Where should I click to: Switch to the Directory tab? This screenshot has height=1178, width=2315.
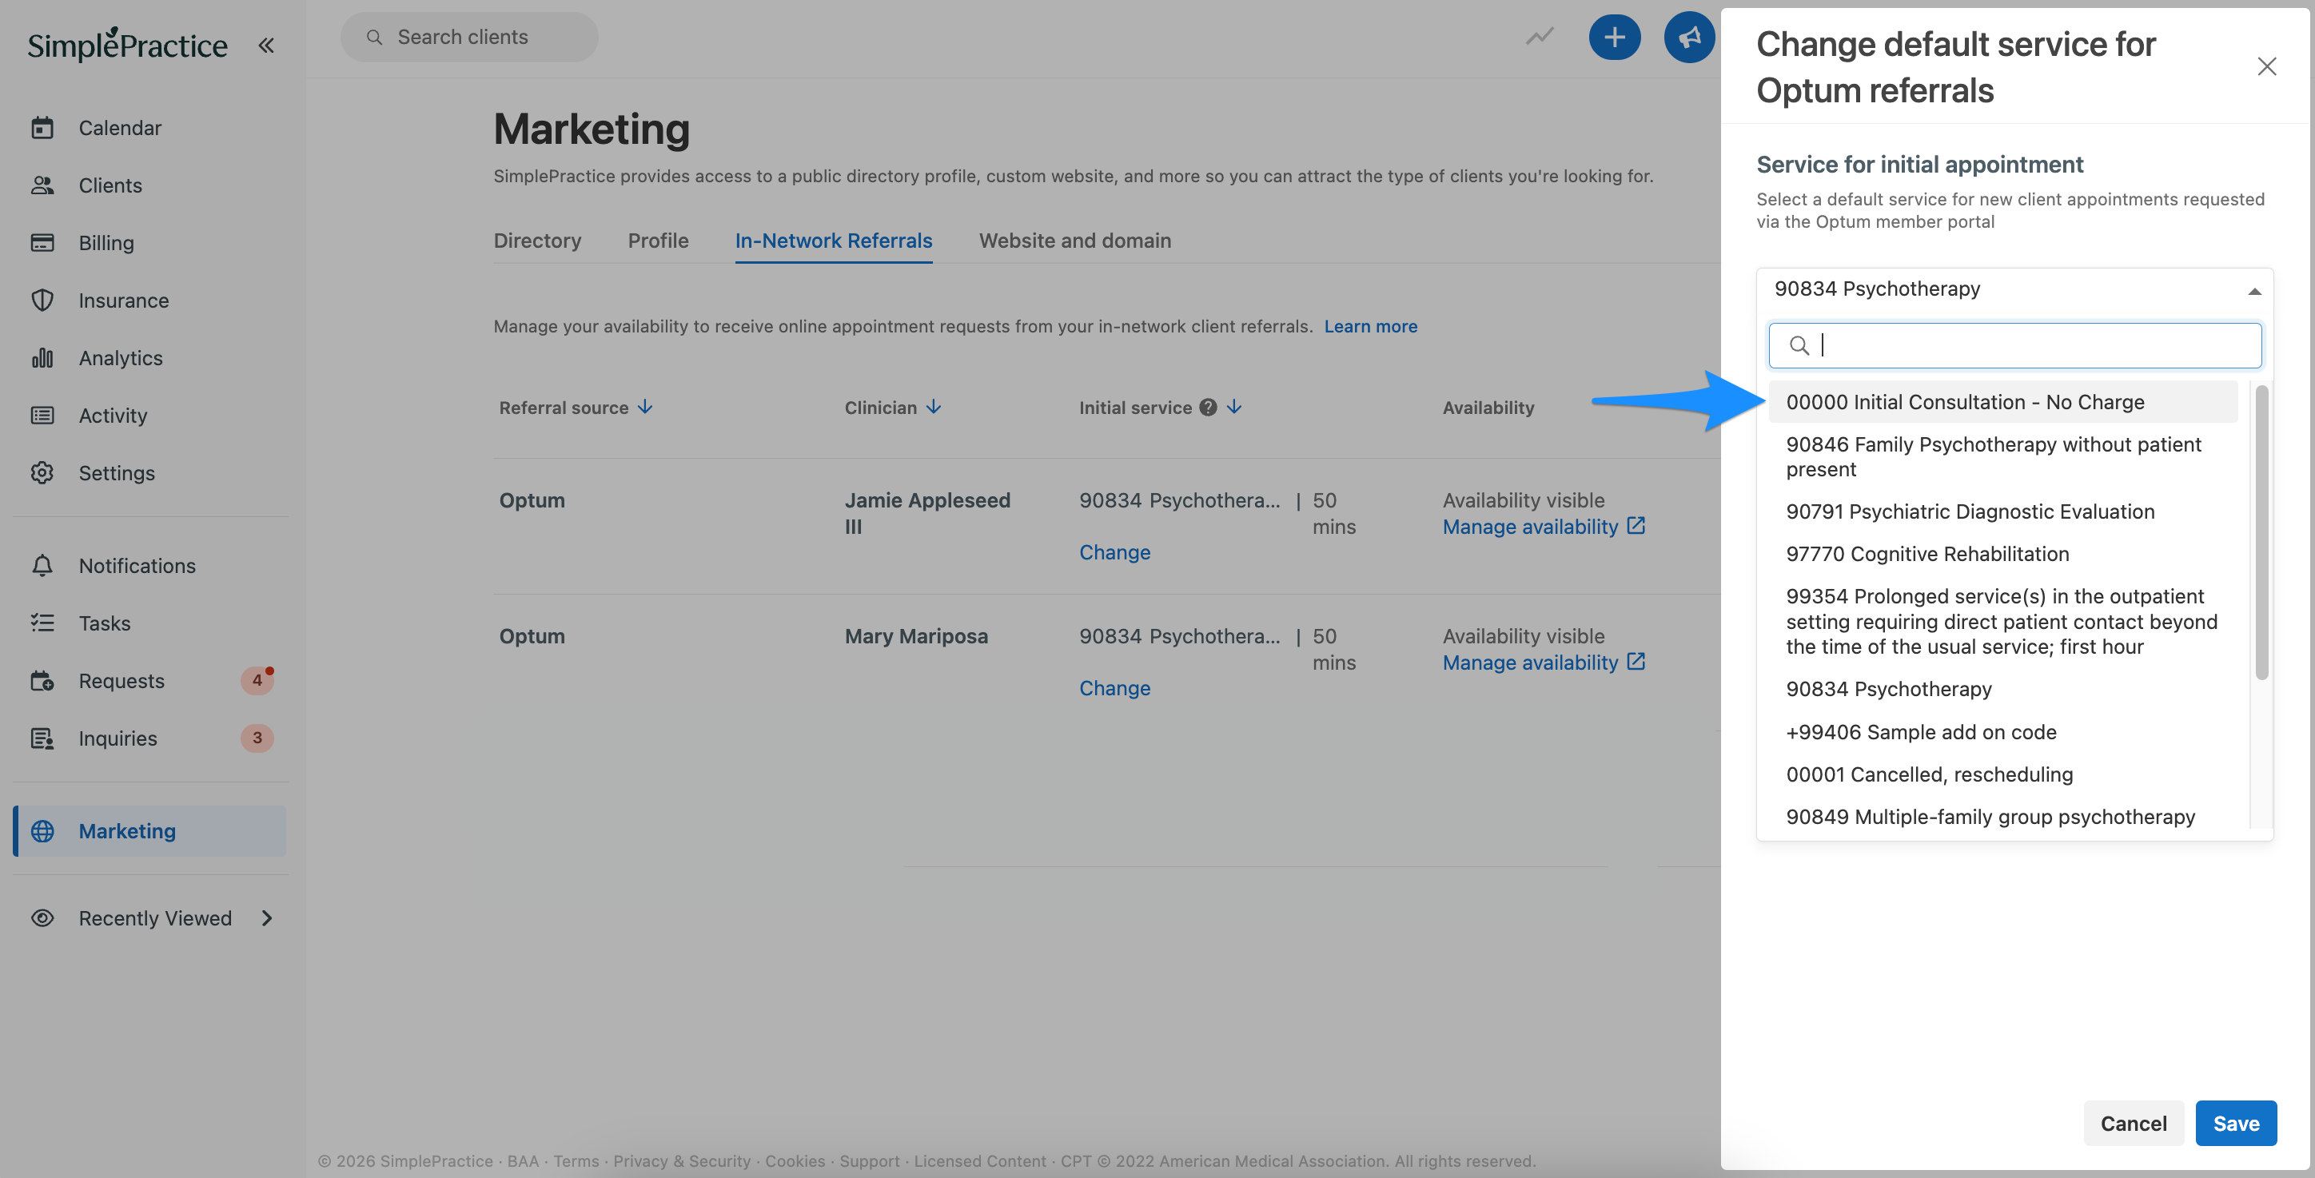click(x=536, y=241)
